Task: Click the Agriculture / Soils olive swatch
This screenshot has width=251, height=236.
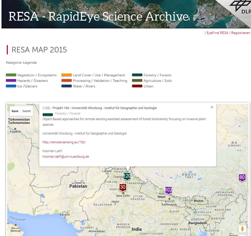Action: coord(137,81)
